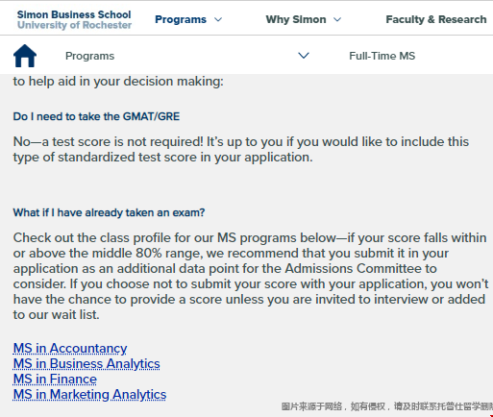Image resolution: width=493 pixels, height=417 pixels.
Task: Open the MS in Accountancy link
Action: coord(70,348)
